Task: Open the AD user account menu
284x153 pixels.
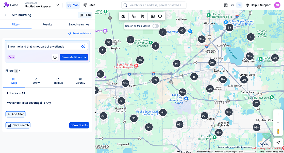Action: click(277, 5)
